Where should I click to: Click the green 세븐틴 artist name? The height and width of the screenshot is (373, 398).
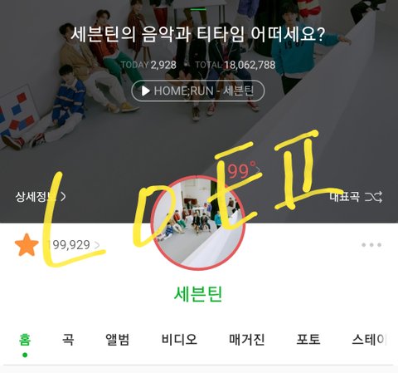tap(198, 294)
